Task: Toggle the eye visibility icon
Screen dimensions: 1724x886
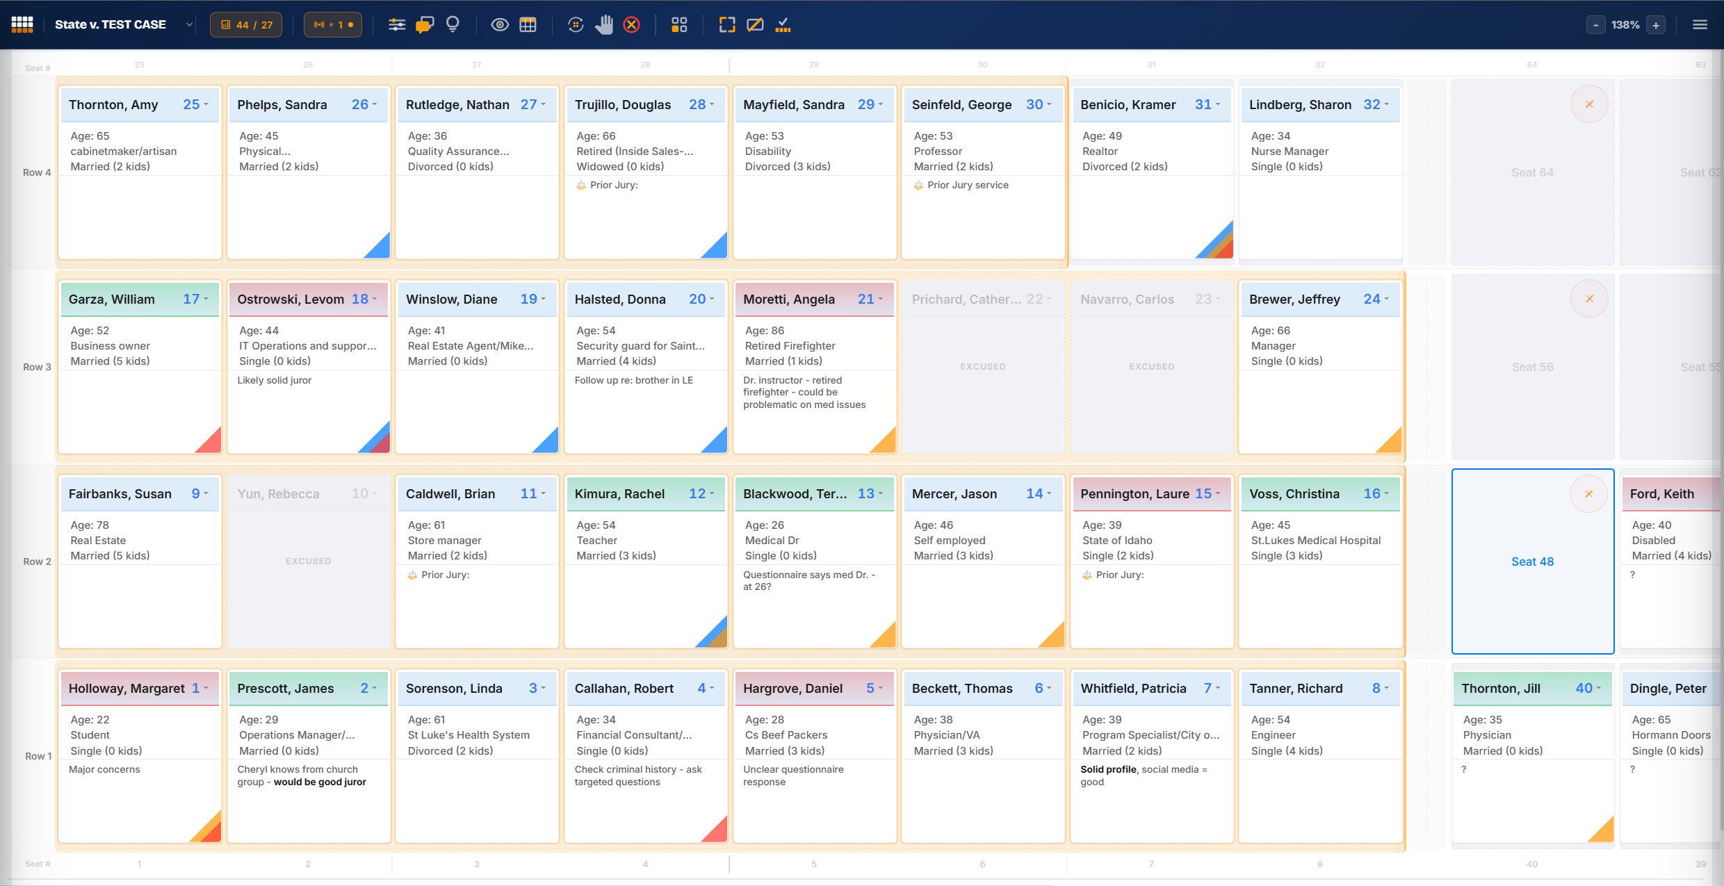Action: [x=500, y=25]
